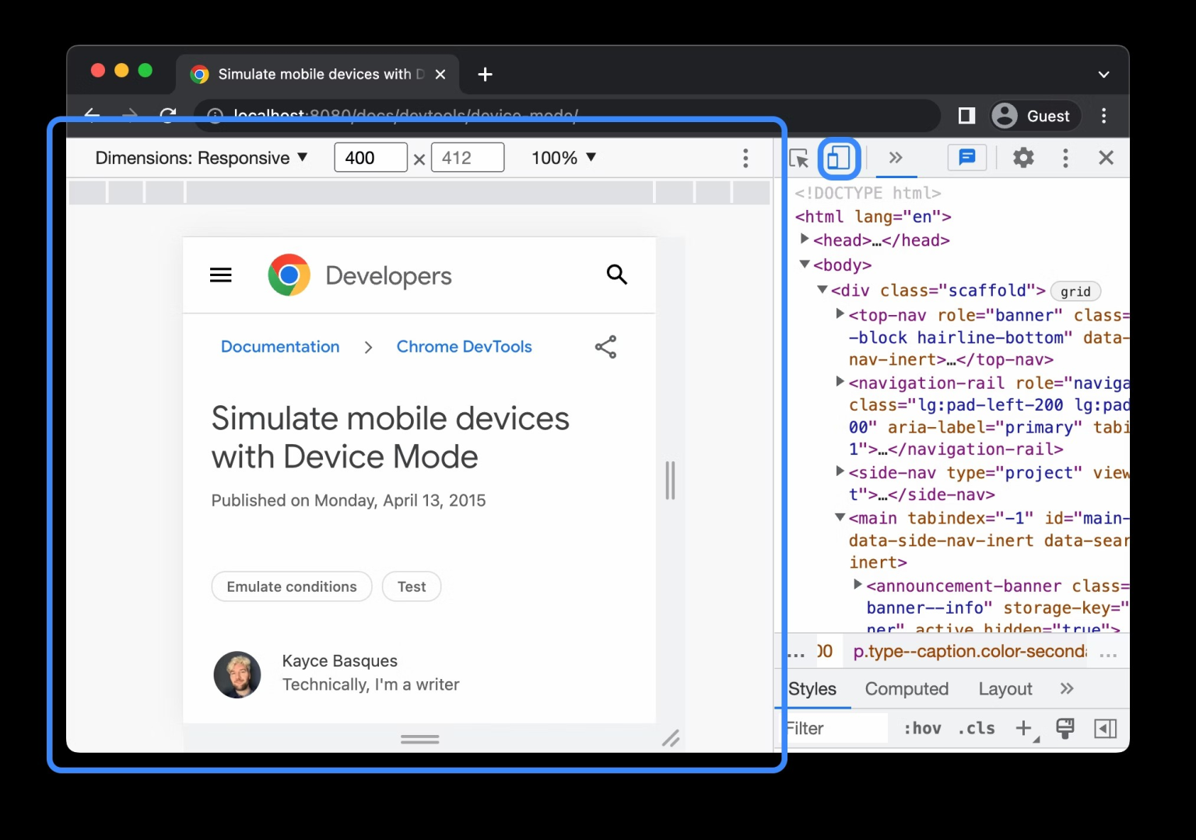Open the hamburger menu on page

(221, 275)
